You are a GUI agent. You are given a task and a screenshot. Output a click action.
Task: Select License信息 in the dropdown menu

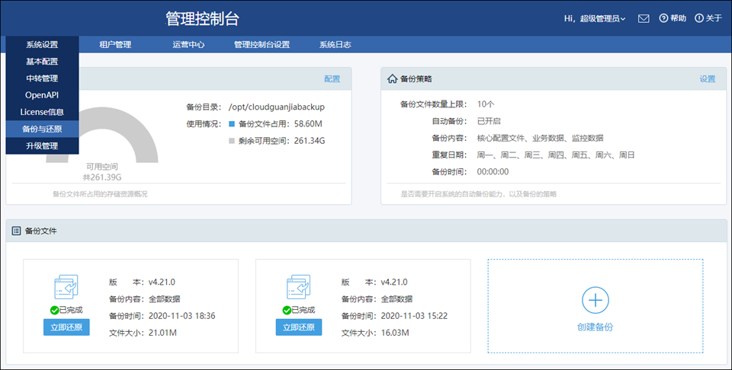pyautogui.click(x=42, y=112)
